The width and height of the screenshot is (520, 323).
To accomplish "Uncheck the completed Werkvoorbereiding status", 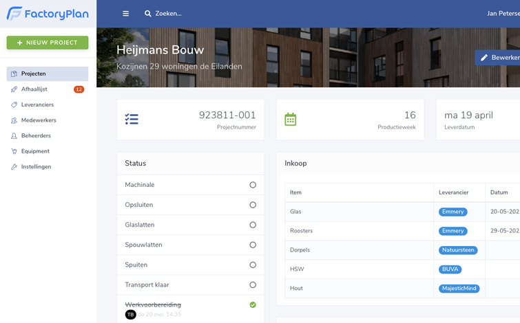I will (253, 304).
